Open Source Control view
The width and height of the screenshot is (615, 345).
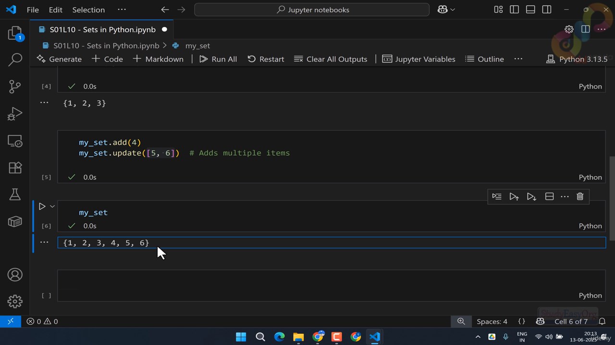click(15, 86)
